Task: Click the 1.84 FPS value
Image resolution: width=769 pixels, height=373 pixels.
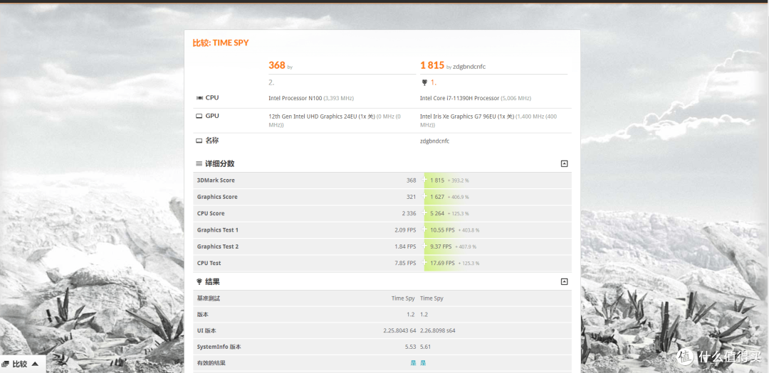Action: coord(405,247)
